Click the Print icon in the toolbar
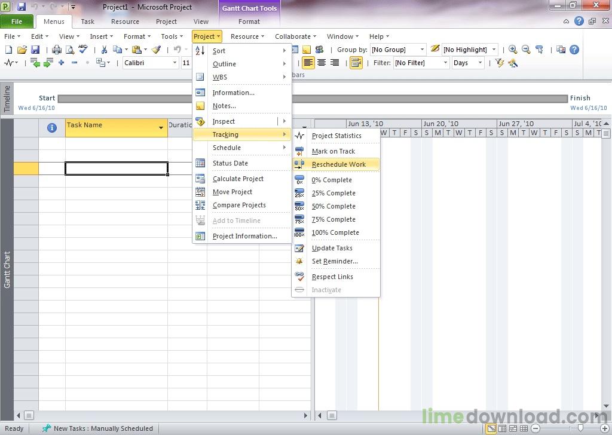 tap(57, 50)
